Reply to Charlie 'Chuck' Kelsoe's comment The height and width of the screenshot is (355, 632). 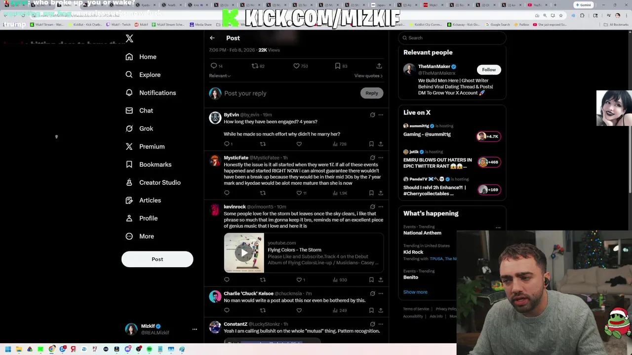(227, 310)
